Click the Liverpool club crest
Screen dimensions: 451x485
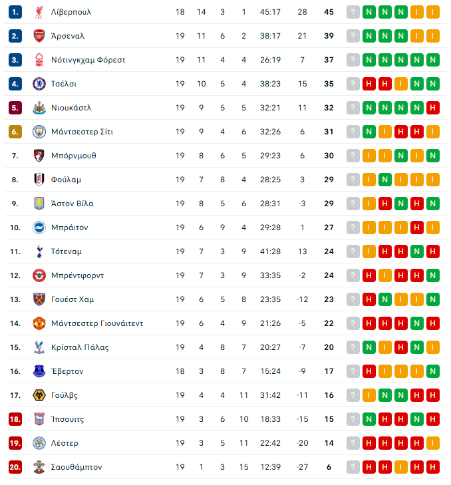coord(39,12)
